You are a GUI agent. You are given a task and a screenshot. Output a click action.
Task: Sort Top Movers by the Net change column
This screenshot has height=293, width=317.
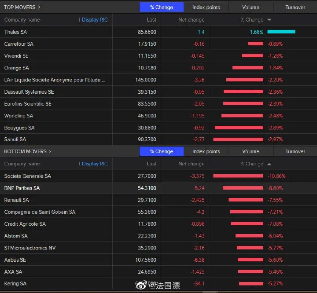(x=191, y=20)
